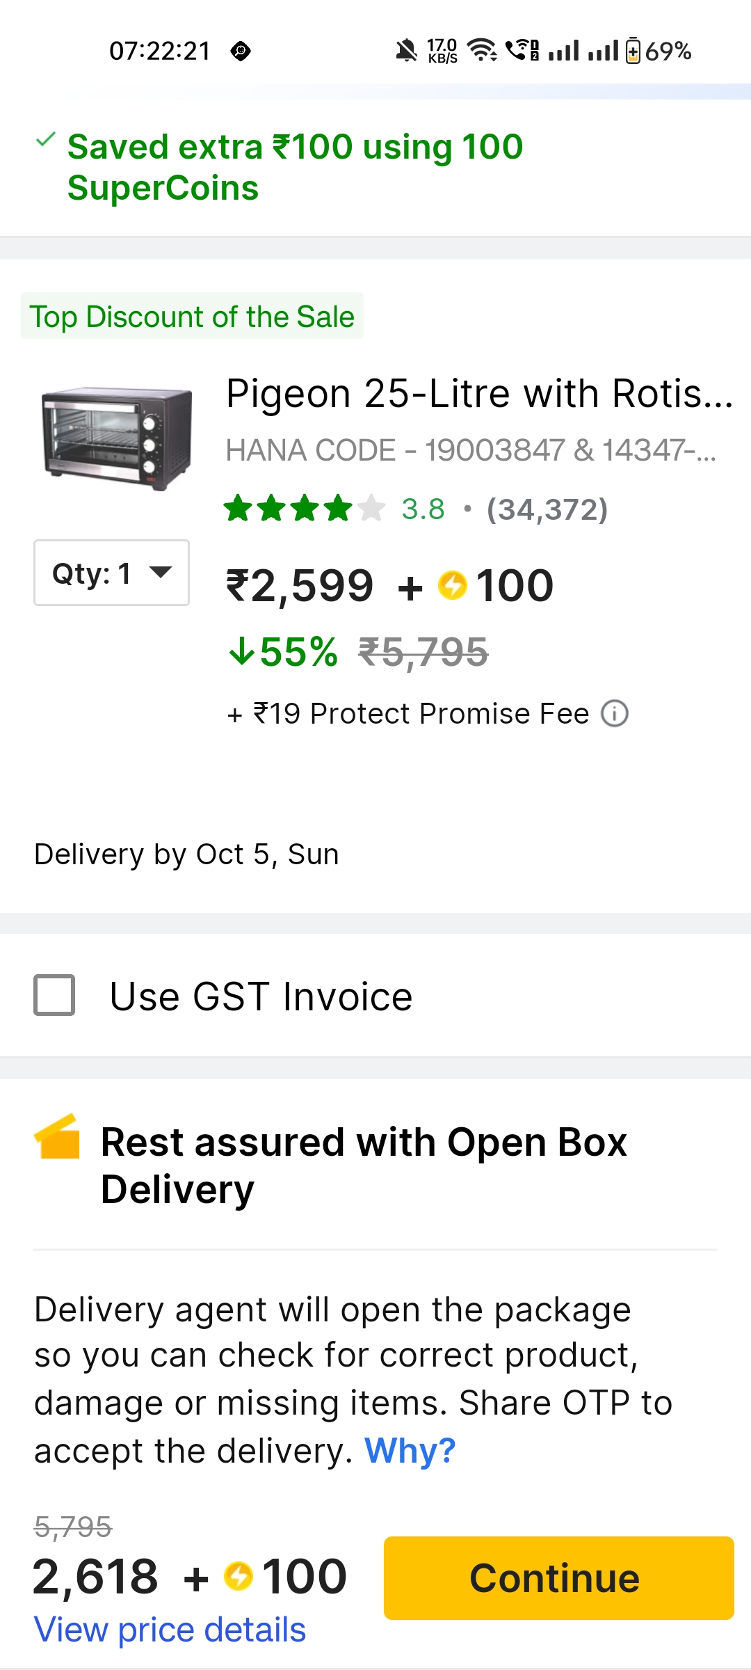751x1670 pixels.
Task: Open the Pigeon oven product thumbnail
Action: [x=116, y=438]
